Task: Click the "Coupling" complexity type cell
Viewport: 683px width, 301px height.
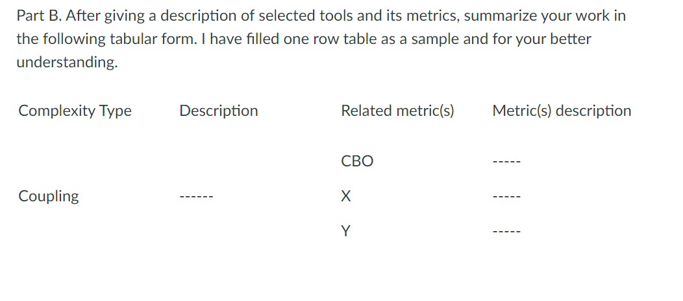Action: 48,196
